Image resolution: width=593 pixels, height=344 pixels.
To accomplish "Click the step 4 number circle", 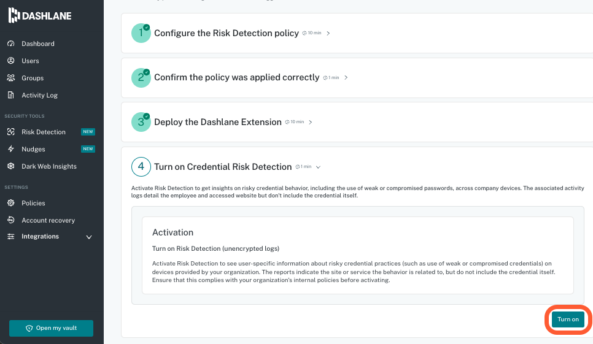I will coord(141,166).
